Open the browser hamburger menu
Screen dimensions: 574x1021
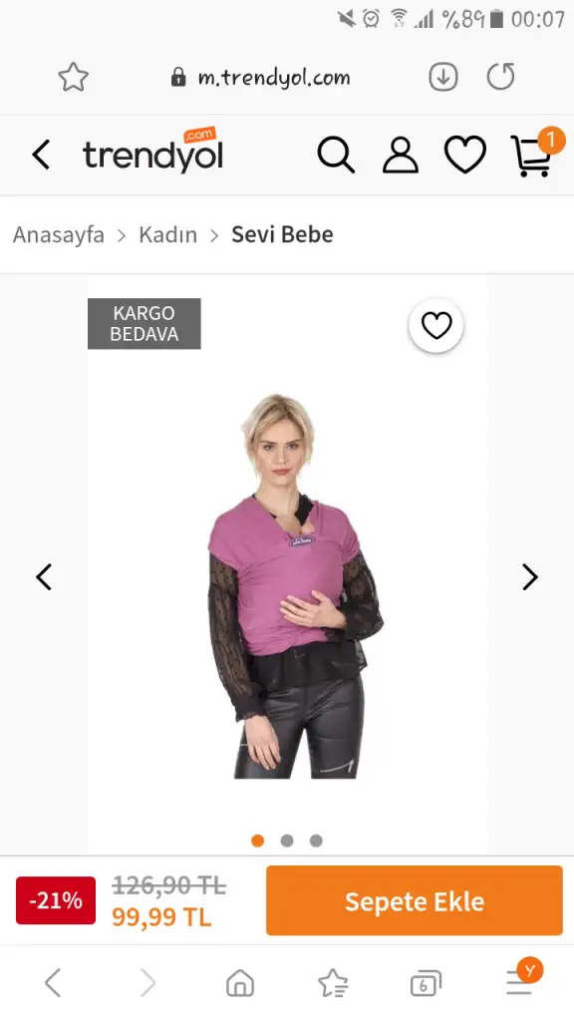tap(519, 982)
